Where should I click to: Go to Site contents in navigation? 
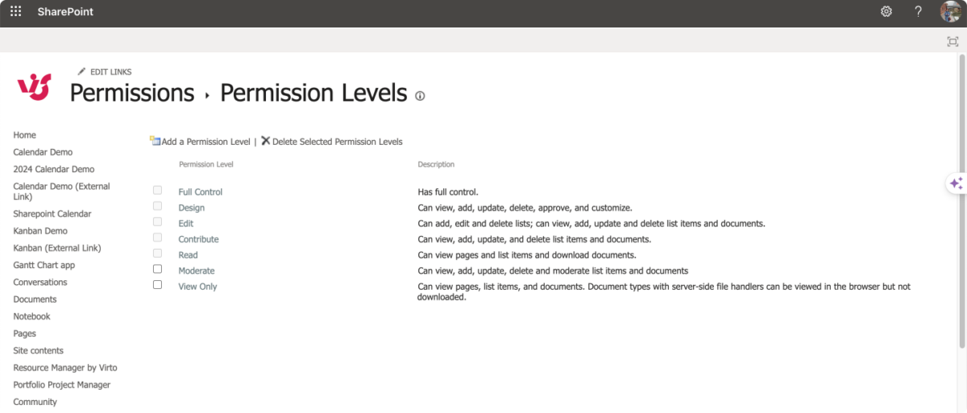click(x=38, y=351)
